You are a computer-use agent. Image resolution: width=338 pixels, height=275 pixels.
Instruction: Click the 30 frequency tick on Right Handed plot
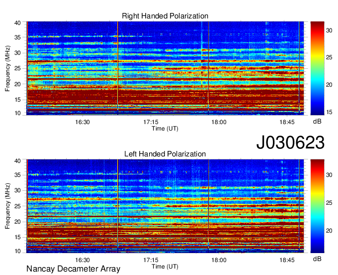17,53
